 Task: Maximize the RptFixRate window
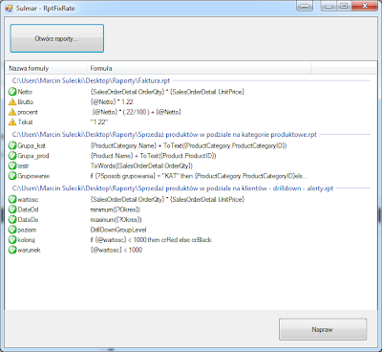(x=344, y=6)
